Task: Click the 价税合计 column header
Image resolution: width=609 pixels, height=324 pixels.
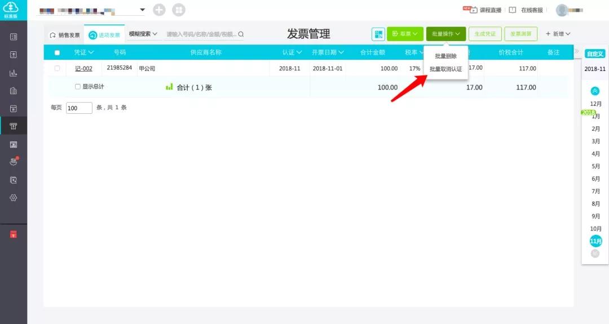Action: point(511,52)
